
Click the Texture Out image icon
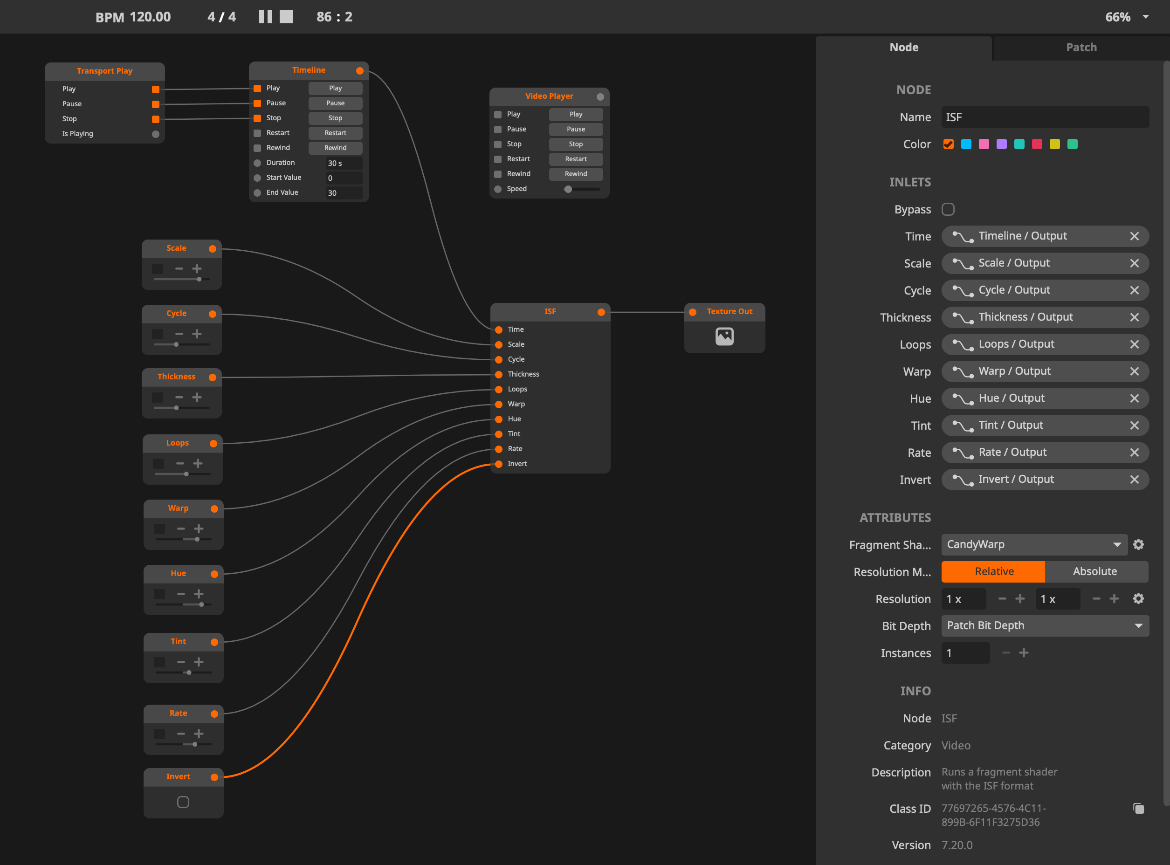(x=724, y=336)
